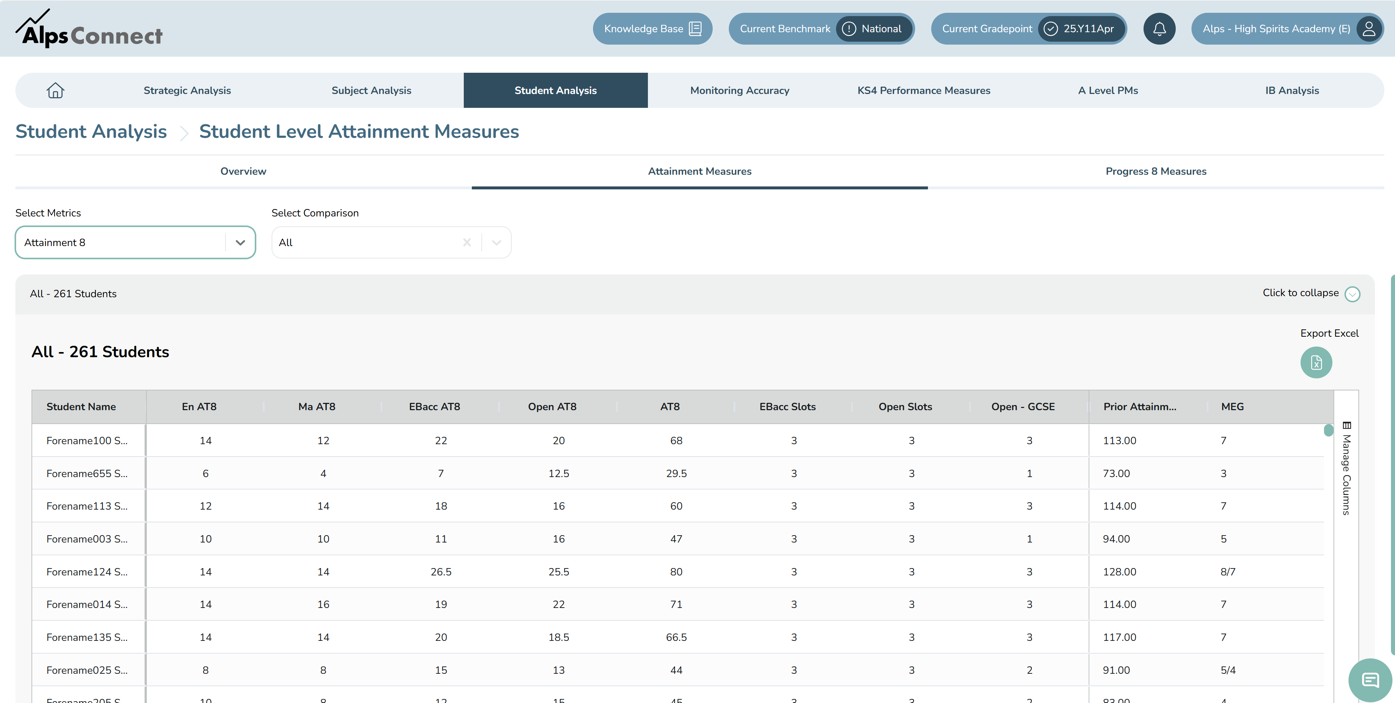
Task: Go to Subject Analysis tab
Action: [372, 90]
